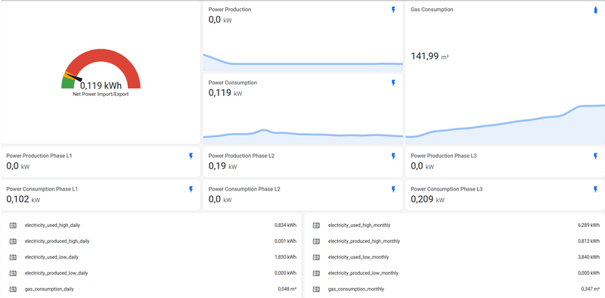
Task: Click lightning icon of Power Production Phase L1
Action: click(191, 156)
